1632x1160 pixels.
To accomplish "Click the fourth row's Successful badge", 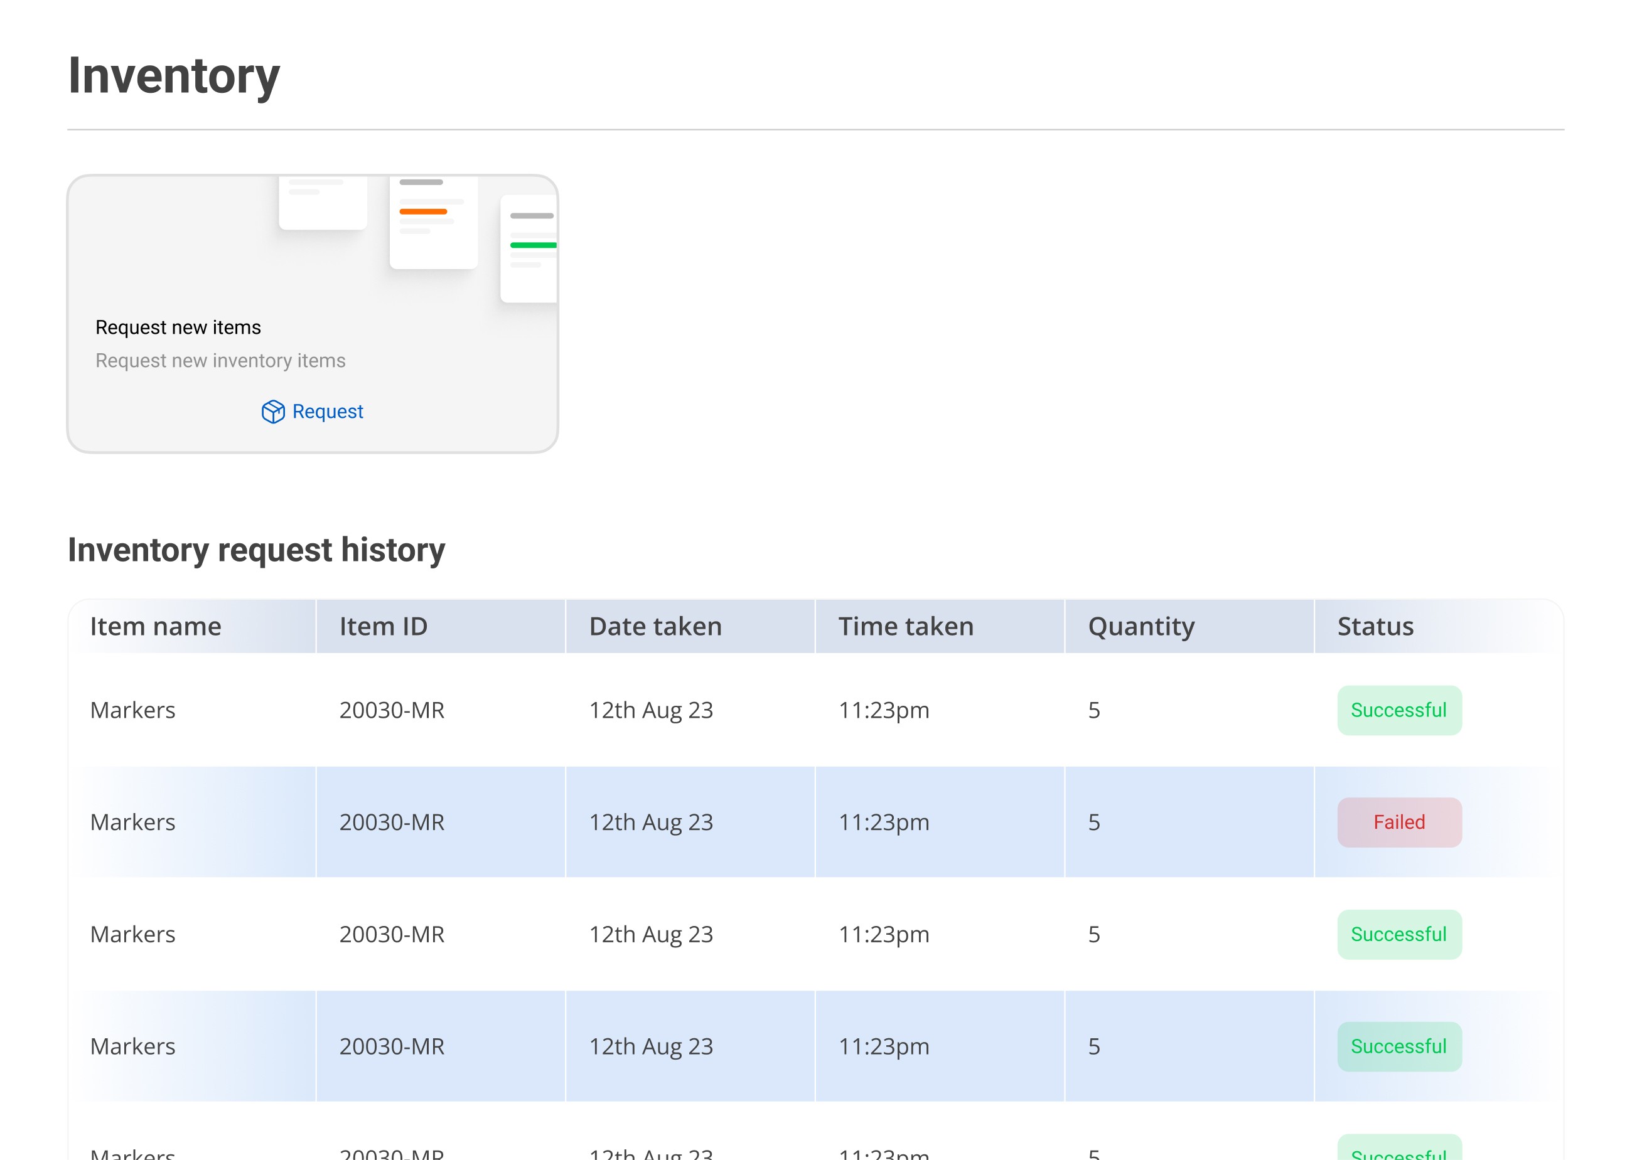I will 1398,1046.
